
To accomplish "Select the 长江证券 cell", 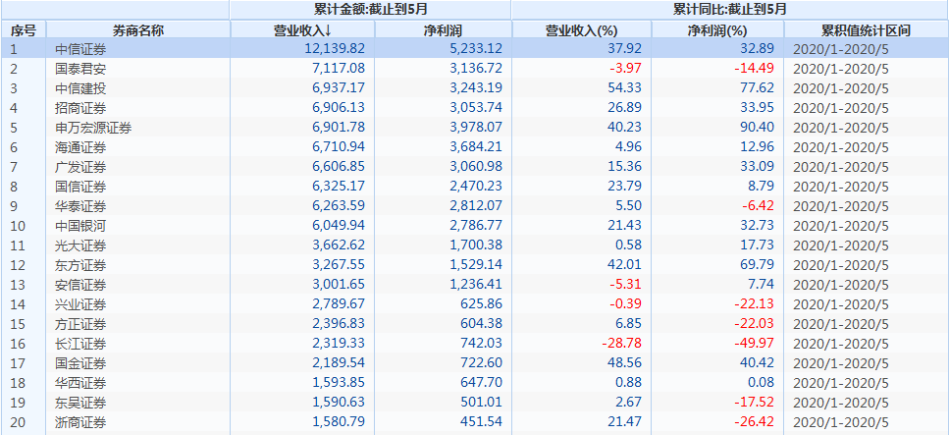I will click(x=80, y=344).
